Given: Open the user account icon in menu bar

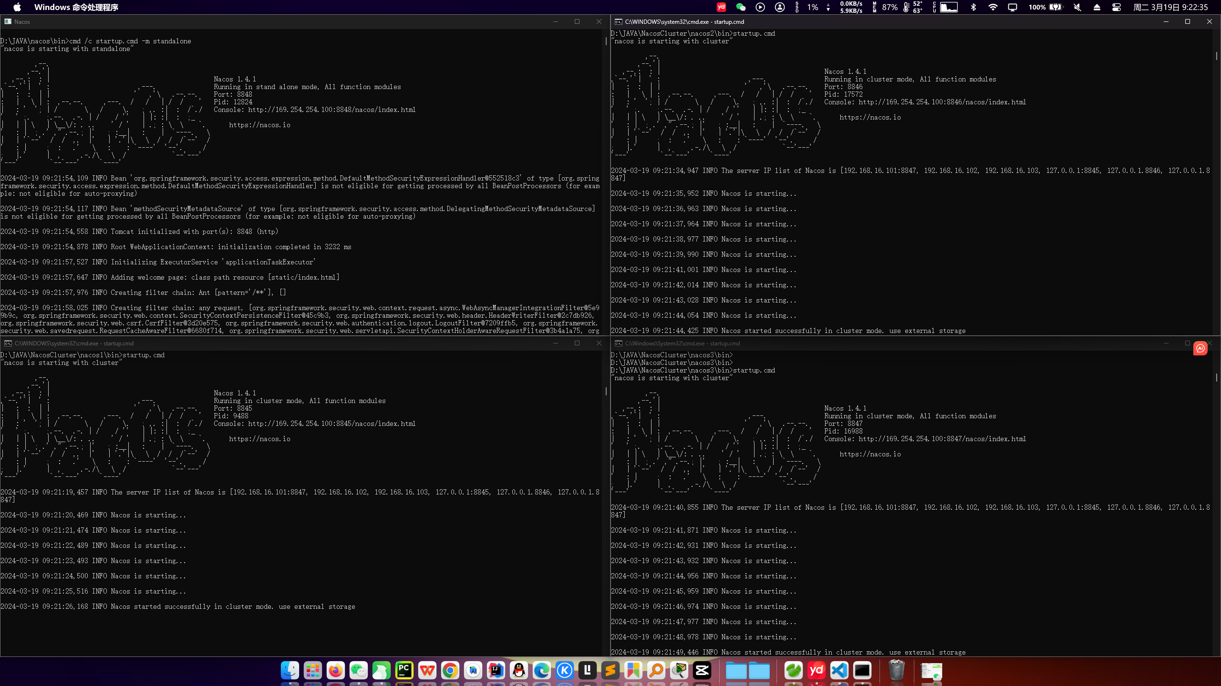Looking at the screenshot, I should click(x=780, y=7).
